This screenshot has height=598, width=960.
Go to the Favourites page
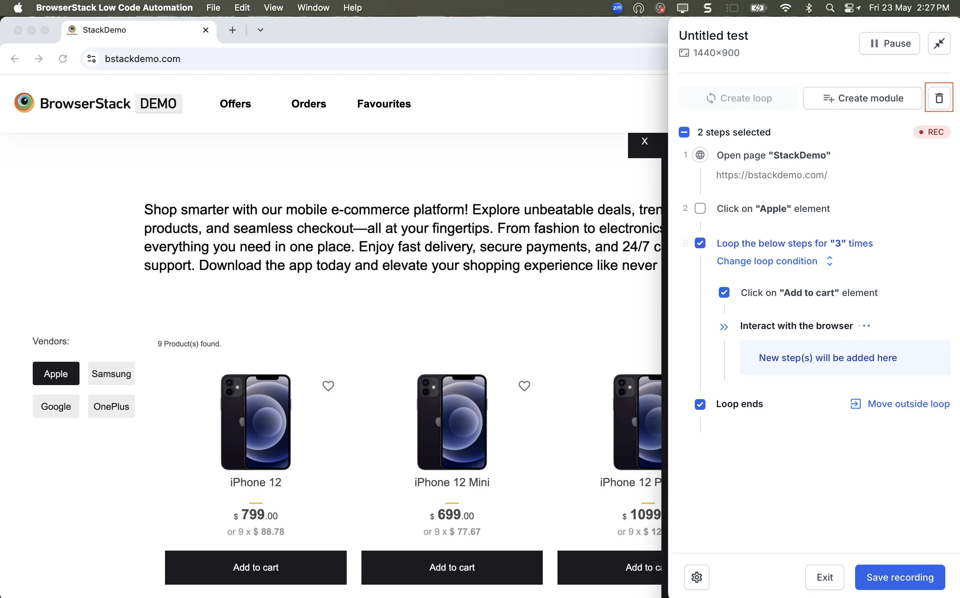click(383, 104)
